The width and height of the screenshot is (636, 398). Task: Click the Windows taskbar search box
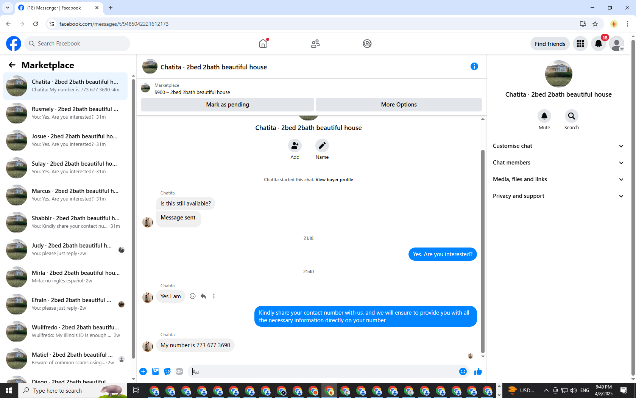coord(73,390)
